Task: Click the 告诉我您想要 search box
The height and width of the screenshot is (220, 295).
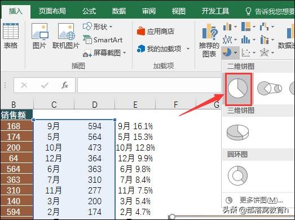Action: click(270, 11)
